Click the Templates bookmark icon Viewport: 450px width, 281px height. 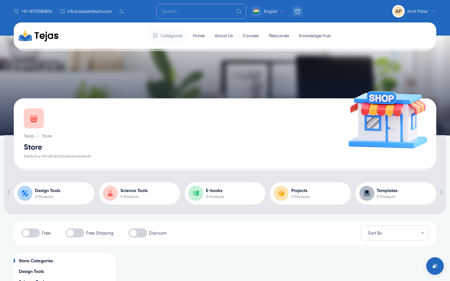pyautogui.click(x=367, y=193)
